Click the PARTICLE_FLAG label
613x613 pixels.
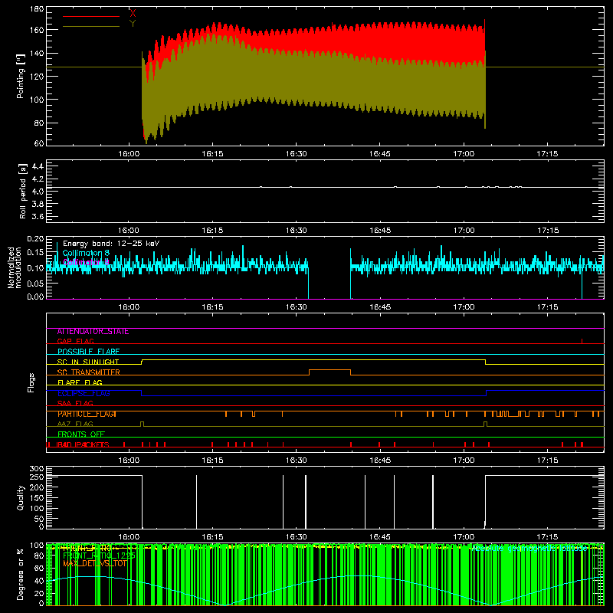click(87, 414)
